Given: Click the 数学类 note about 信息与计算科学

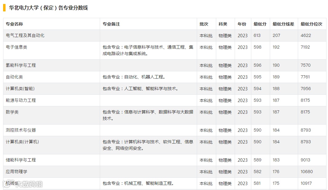Looking at the screenshot, I should coord(148,115).
